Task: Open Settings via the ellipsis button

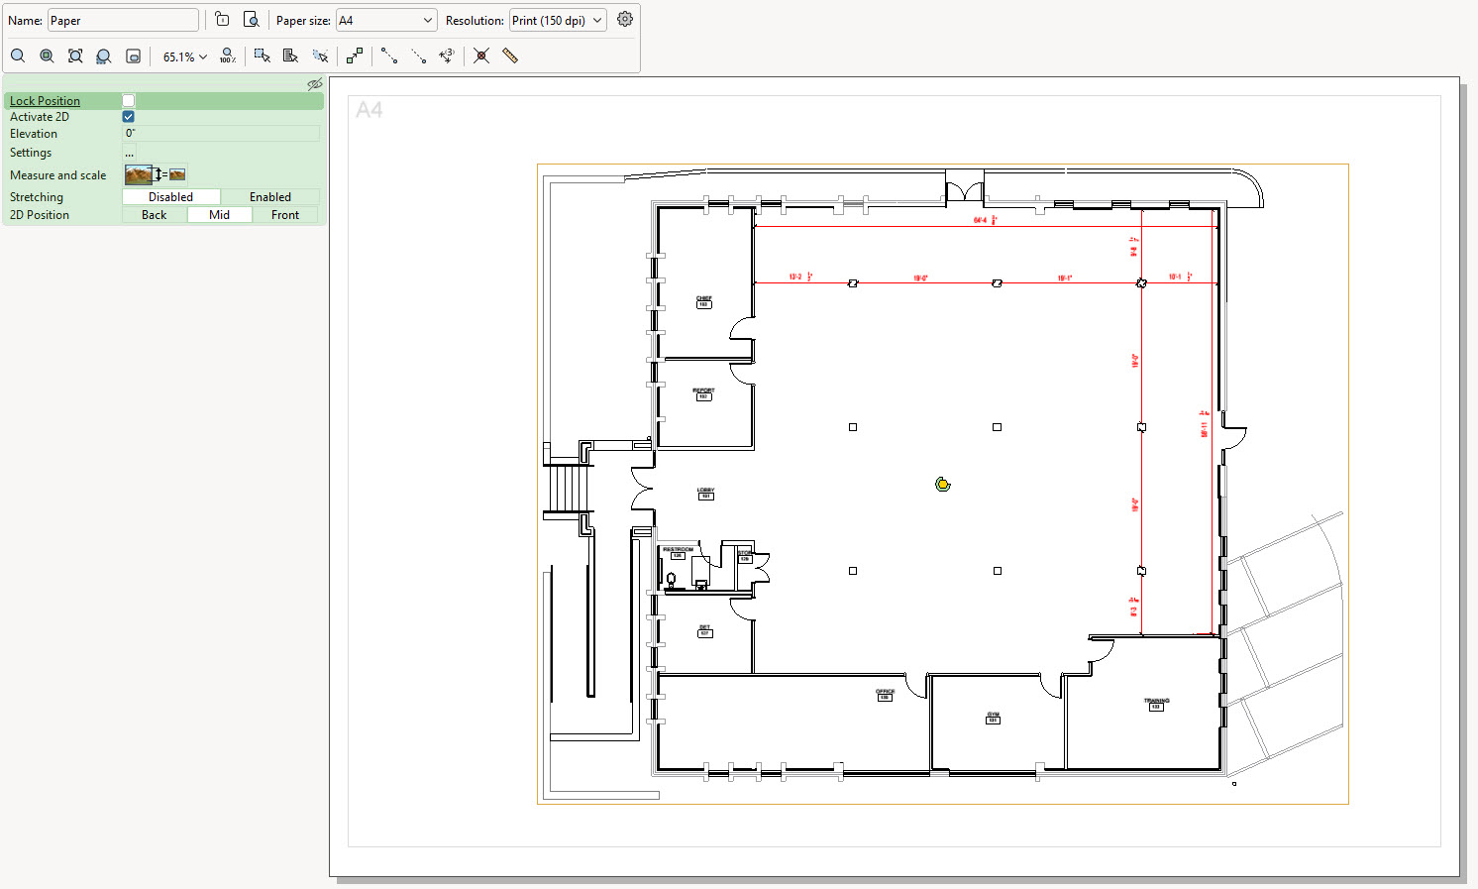Action: point(129,152)
